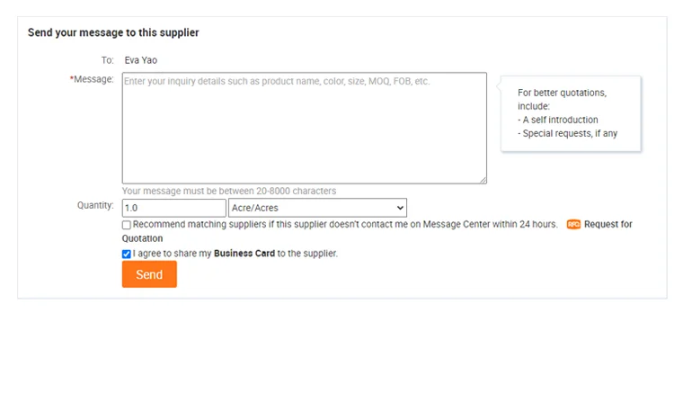
Task: Click the 'For better quotations' tip box
Action: click(x=570, y=112)
